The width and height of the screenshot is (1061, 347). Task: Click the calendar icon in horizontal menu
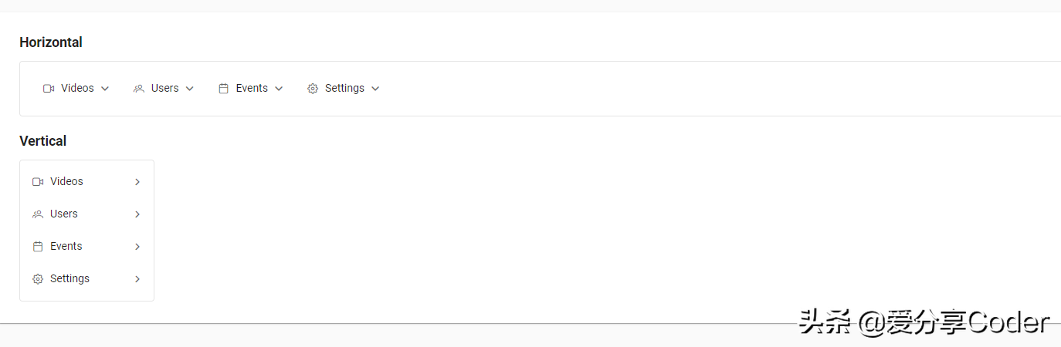[223, 89]
